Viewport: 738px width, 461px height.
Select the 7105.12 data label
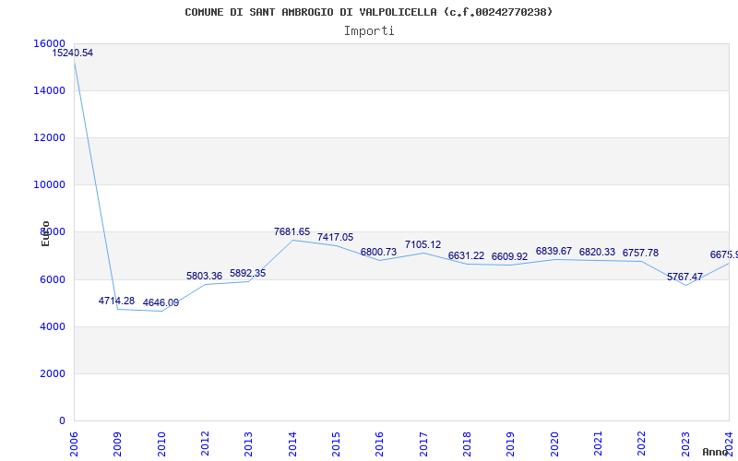point(423,244)
